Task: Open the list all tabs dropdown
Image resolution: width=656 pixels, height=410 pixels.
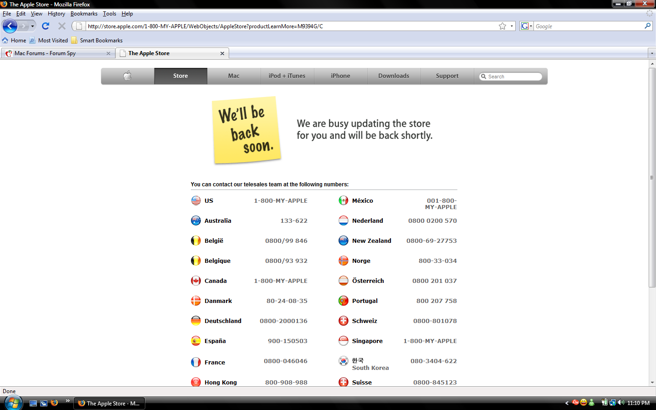Action: click(652, 53)
